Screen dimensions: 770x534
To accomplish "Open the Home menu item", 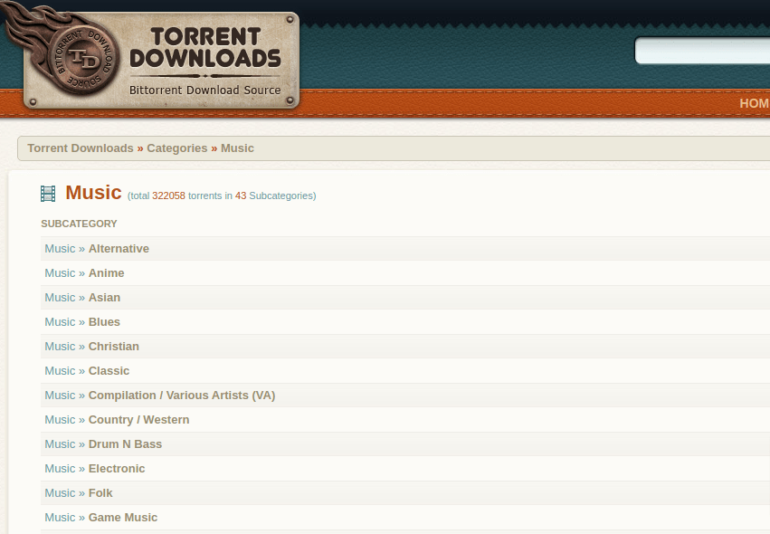I will click(754, 103).
